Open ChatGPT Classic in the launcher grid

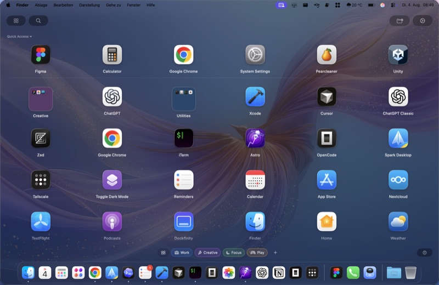click(398, 96)
